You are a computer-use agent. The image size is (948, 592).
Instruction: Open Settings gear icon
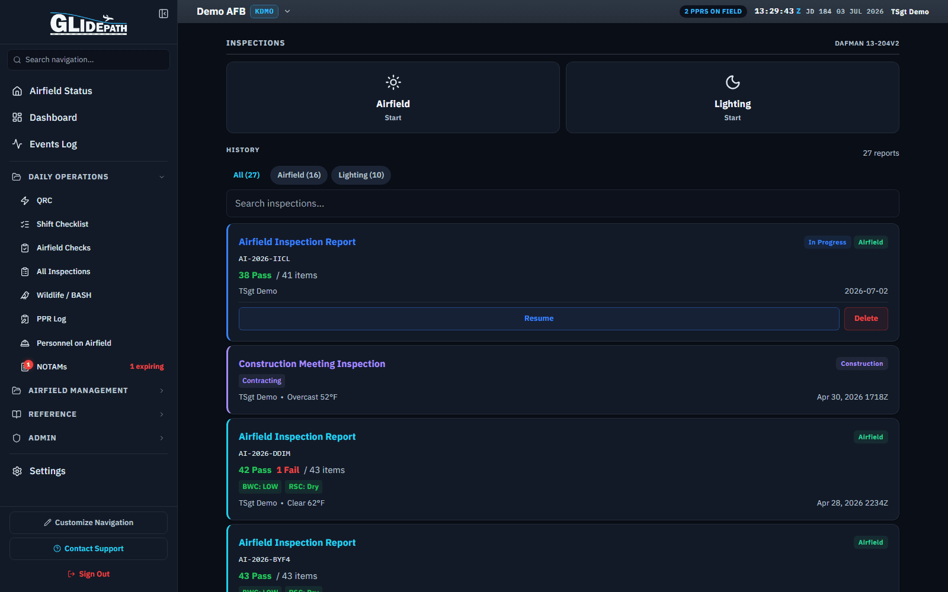pos(17,471)
